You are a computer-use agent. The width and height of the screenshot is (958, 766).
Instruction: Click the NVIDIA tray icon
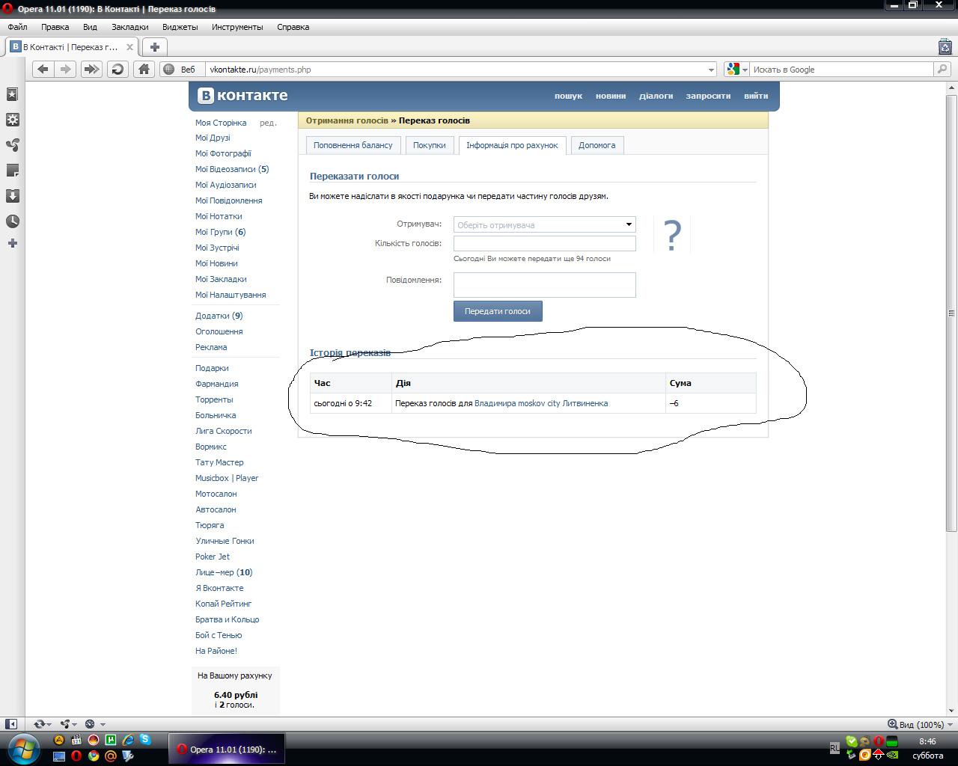click(892, 755)
